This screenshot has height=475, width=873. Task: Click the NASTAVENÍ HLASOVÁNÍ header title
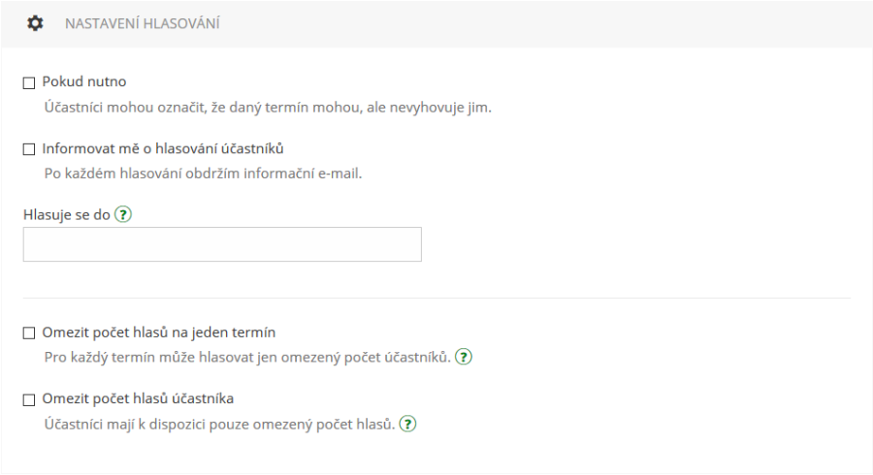(143, 23)
